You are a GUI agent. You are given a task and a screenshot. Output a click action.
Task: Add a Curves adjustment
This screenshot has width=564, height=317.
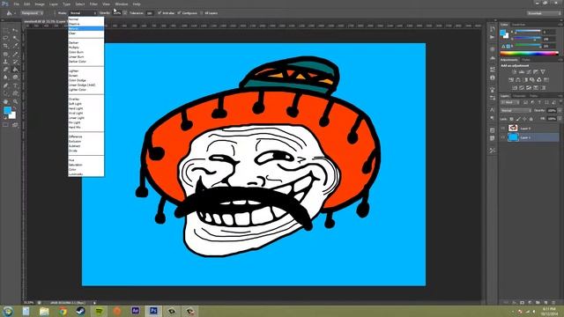529,72
